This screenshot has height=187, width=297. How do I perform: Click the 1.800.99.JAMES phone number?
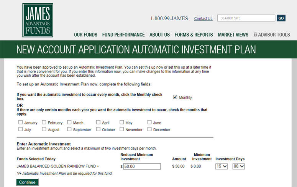pos(169,18)
